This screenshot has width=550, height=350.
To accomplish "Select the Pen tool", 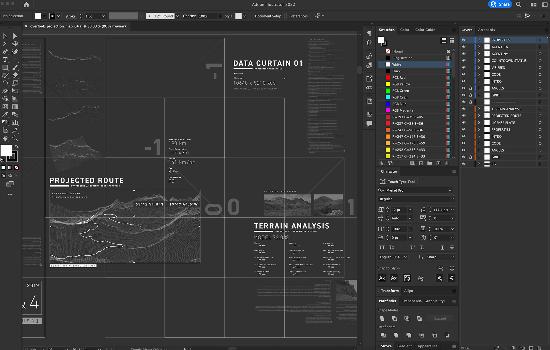I will coord(5,52).
